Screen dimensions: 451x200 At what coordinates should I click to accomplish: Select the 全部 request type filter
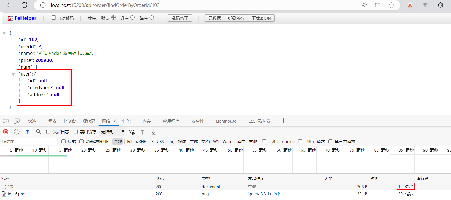(118, 142)
